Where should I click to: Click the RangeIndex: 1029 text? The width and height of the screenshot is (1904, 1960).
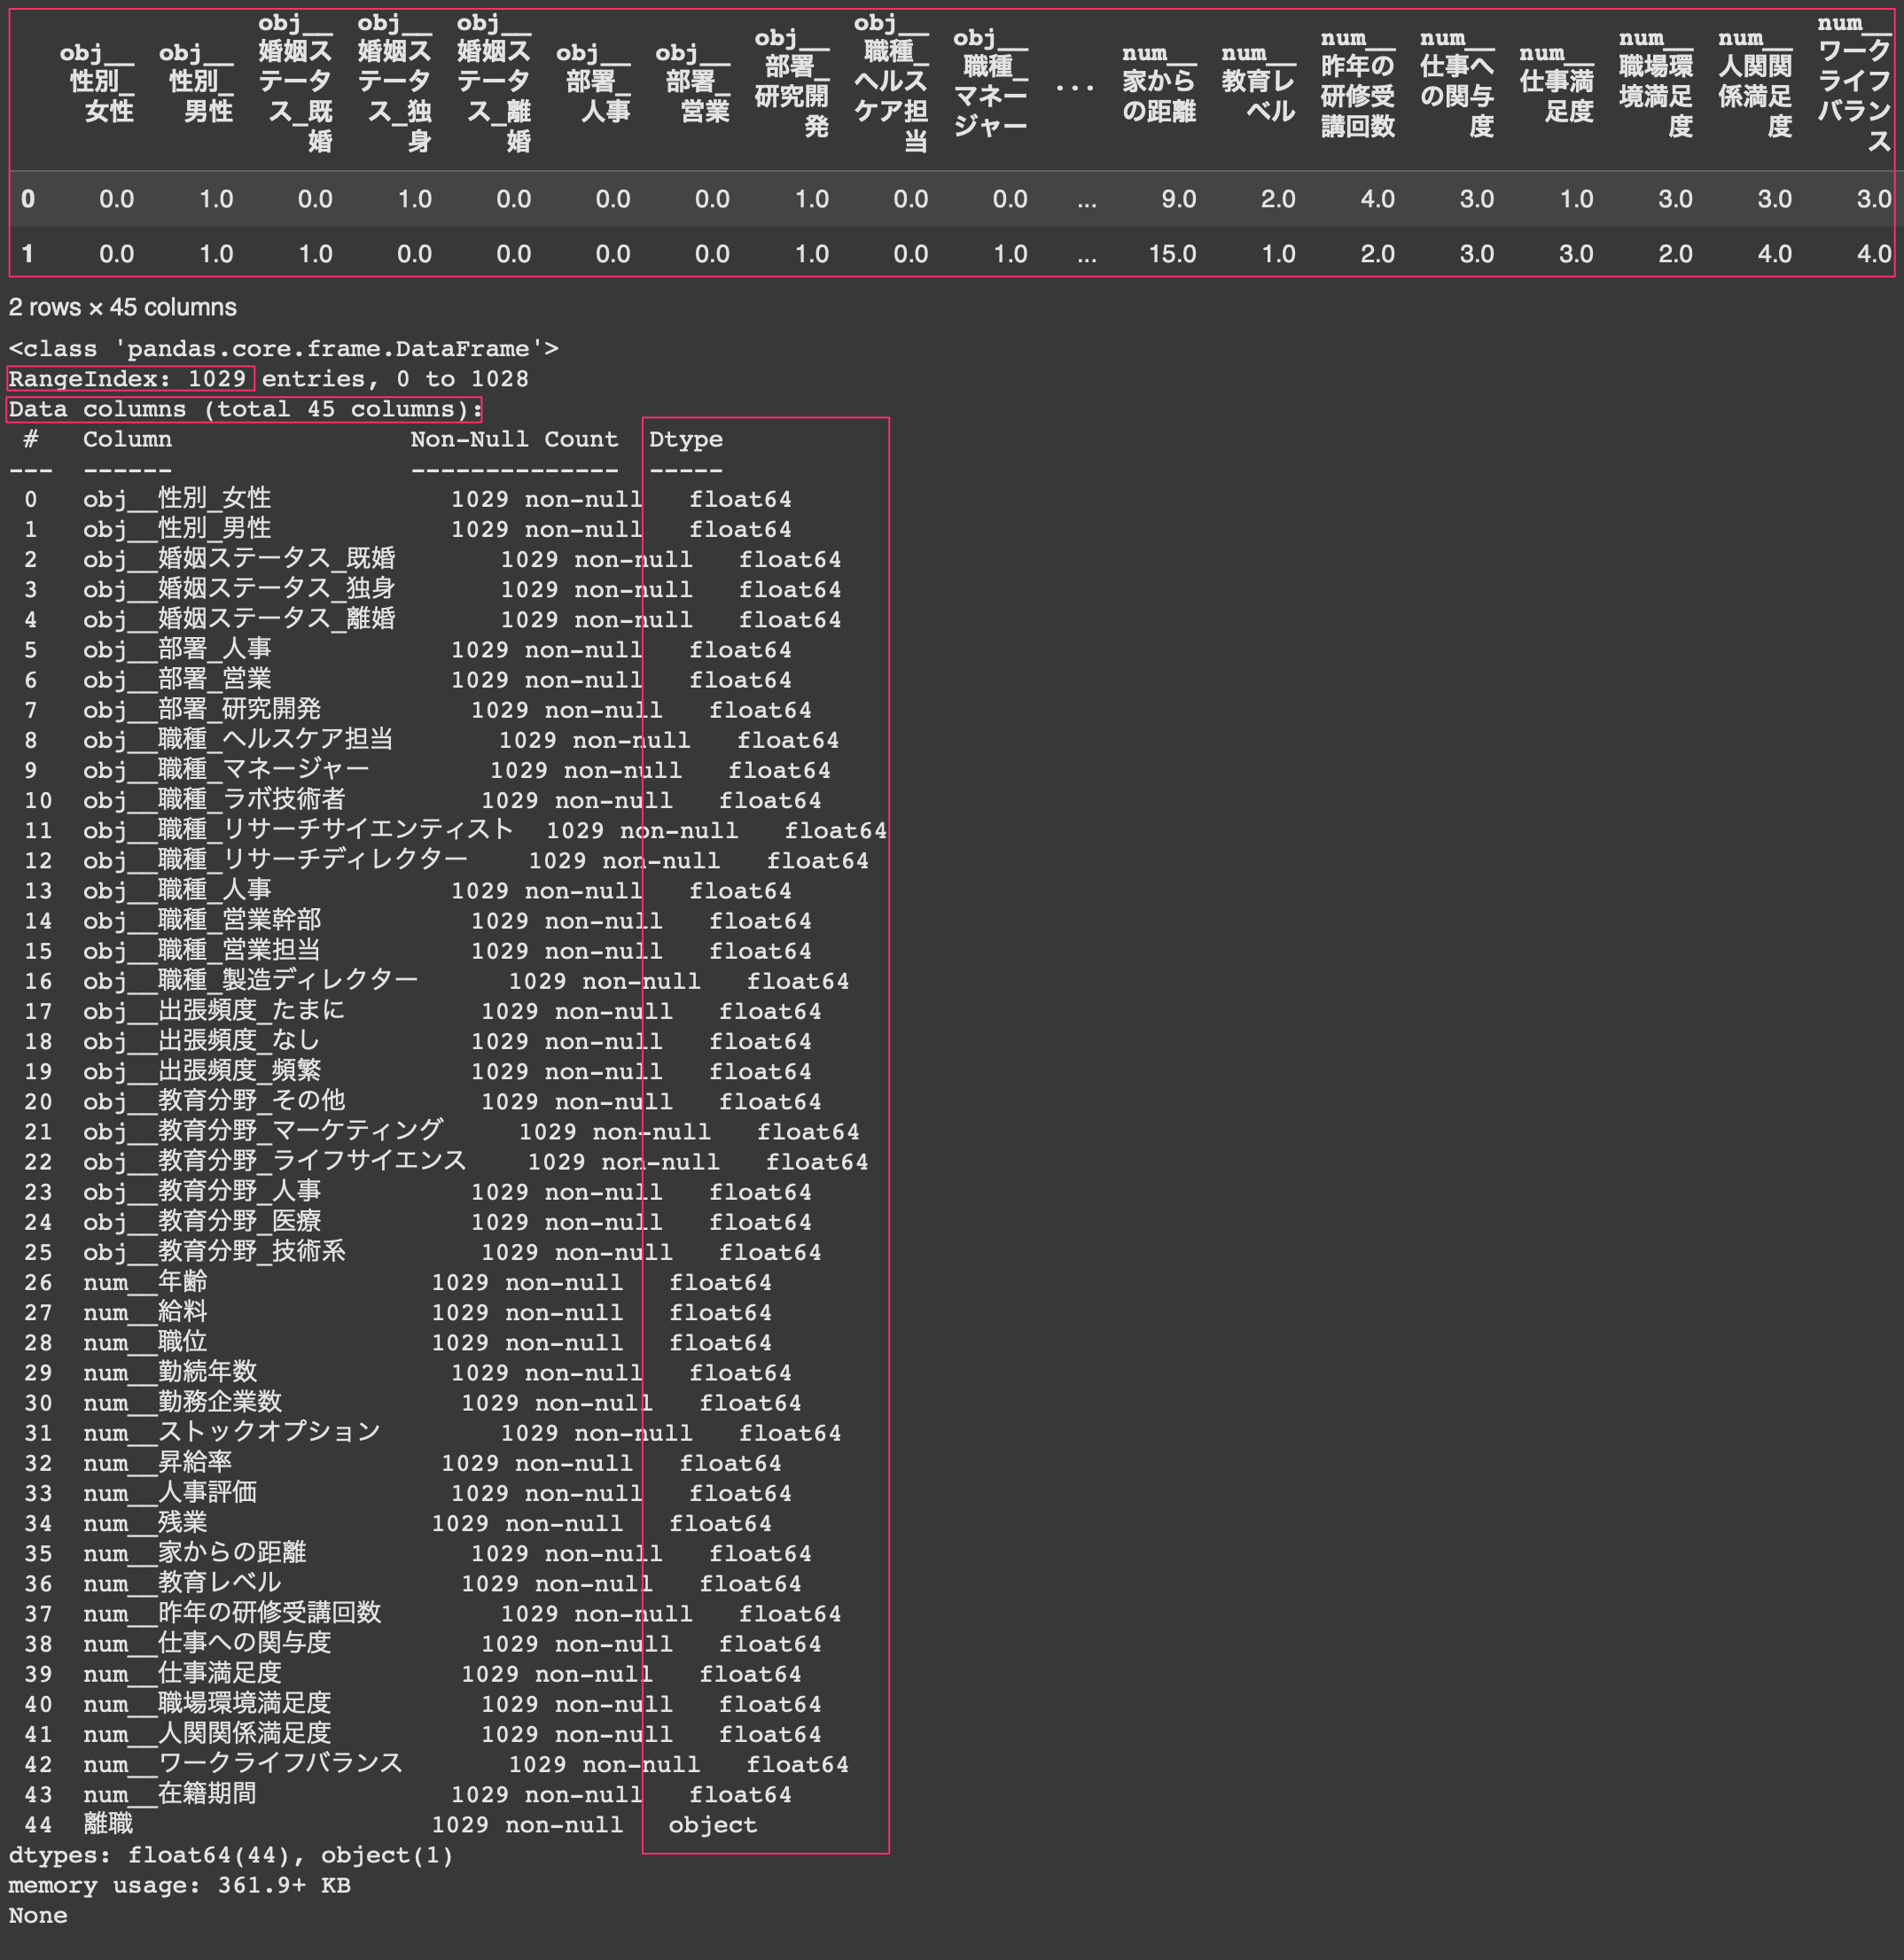click(x=128, y=379)
